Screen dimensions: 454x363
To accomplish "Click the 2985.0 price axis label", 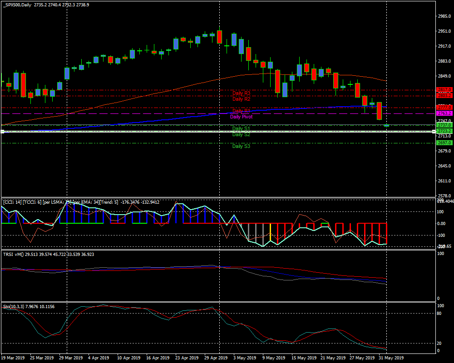I will point(444,16).
